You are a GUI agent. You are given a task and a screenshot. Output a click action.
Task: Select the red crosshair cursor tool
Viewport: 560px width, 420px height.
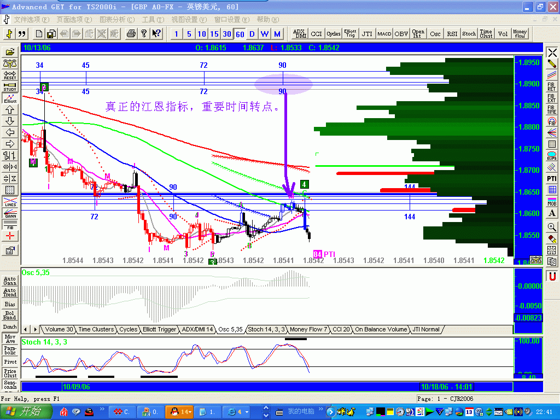pos(10,236)
